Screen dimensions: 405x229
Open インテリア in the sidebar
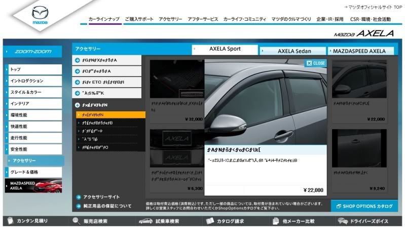33,103
